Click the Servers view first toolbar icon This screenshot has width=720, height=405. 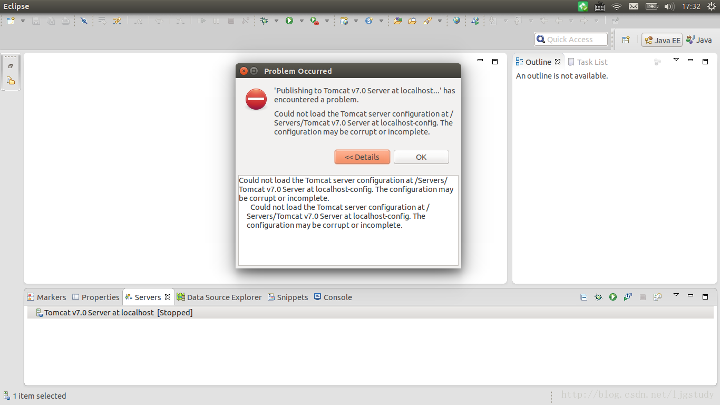coord(583,297)
